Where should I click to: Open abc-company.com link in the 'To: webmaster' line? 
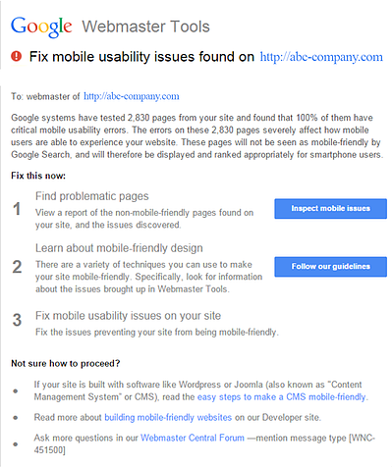point(132,96)
